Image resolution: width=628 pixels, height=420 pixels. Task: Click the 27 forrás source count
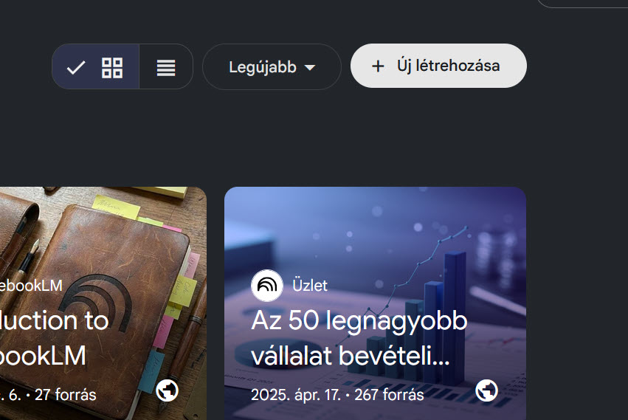pyautogui.click(x=65, y=395)
